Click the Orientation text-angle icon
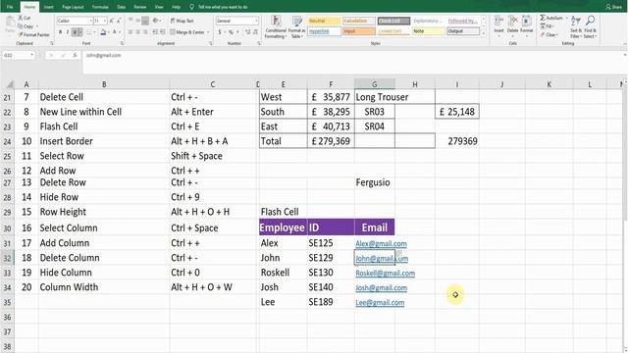 155,20
